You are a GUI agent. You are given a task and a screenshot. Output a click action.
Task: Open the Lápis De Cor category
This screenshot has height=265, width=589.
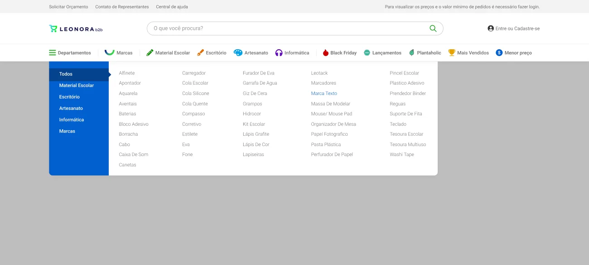(x=256, y=145)
